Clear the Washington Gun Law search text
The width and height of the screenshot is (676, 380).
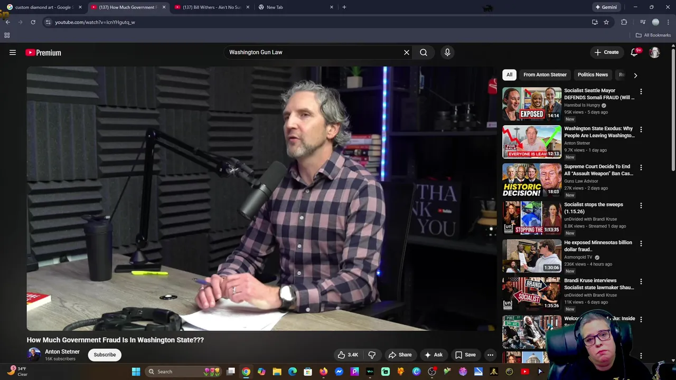point(407,52)
